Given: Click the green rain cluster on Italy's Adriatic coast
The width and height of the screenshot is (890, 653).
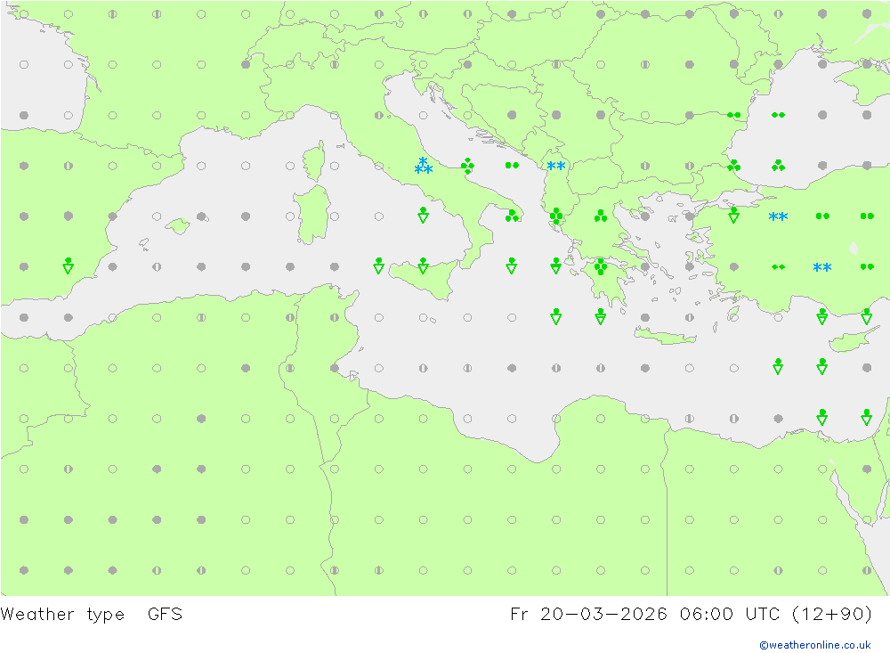Looking at the screenshot, I should point(467,166).
